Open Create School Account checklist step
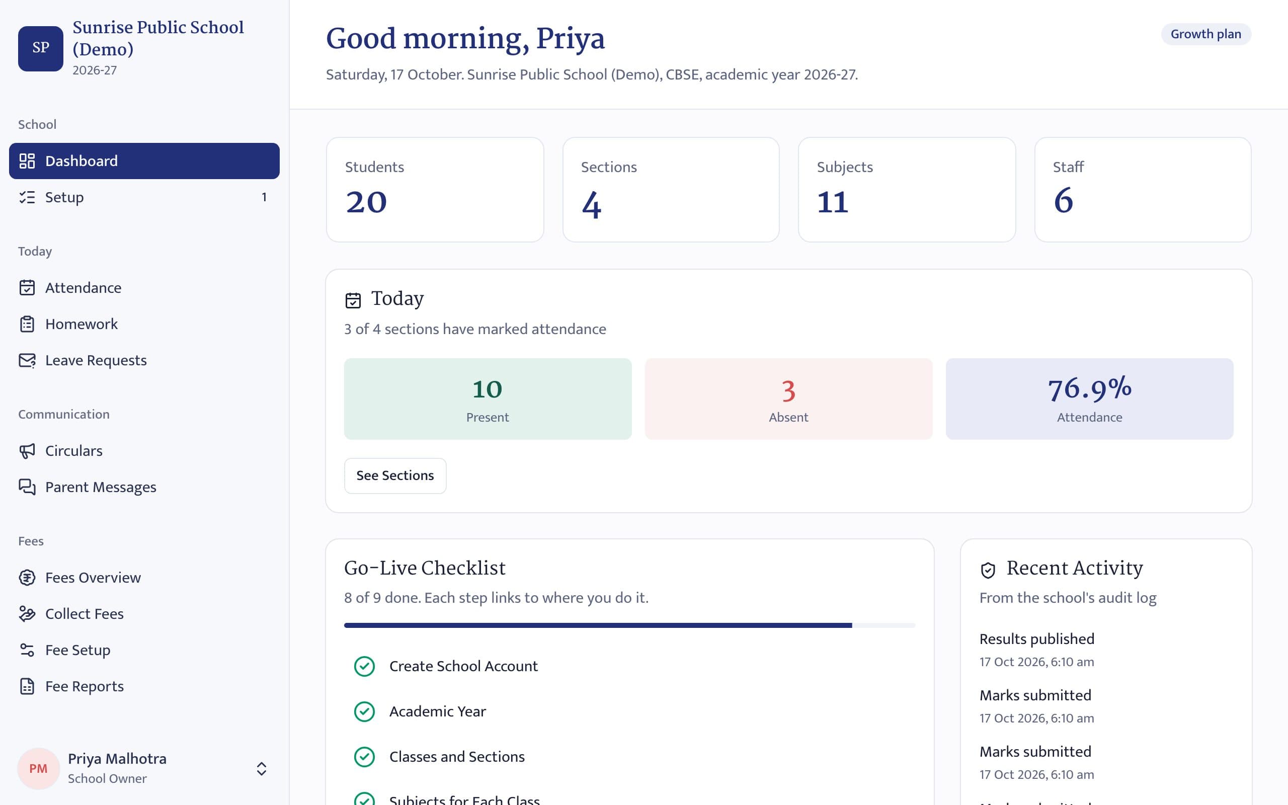Viewport: 1288px width, 805px height. pos(629,666)
